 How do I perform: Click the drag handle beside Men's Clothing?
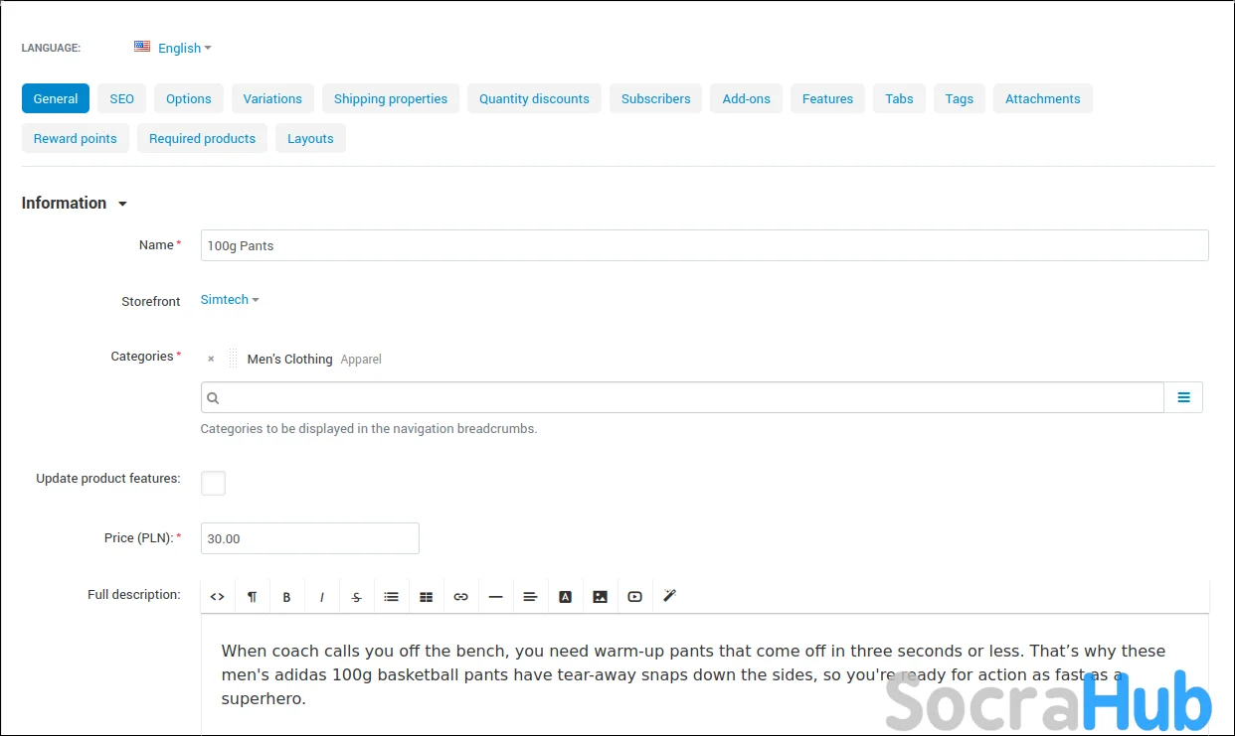point(233,359)
